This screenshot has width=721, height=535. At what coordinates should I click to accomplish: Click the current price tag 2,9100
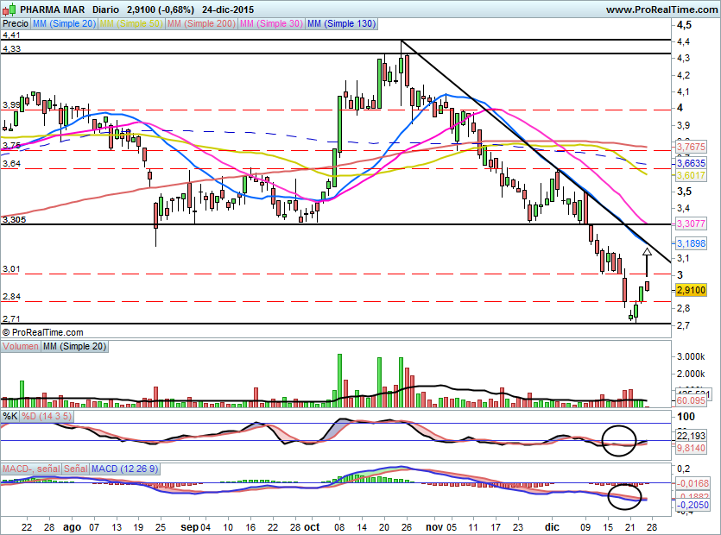pos(691,290)
